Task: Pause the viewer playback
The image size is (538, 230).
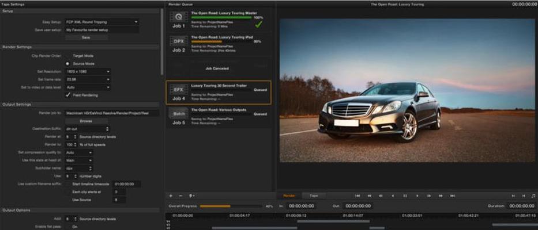Action: point(405,195)
